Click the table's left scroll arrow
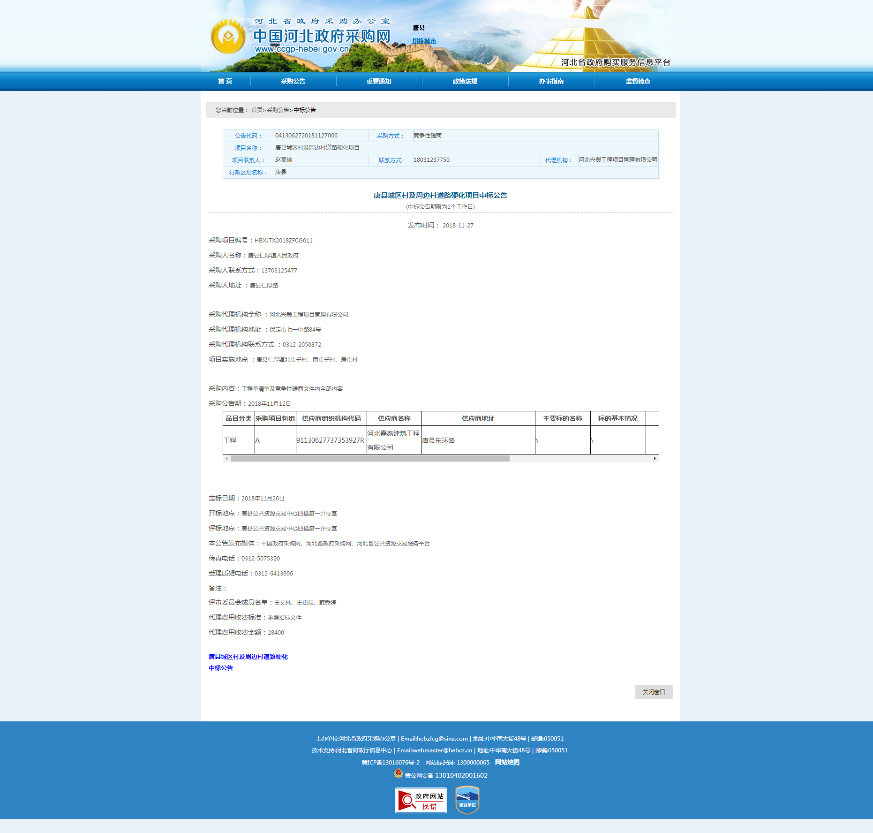Viewport: 873px width, 833px height. 227,459
